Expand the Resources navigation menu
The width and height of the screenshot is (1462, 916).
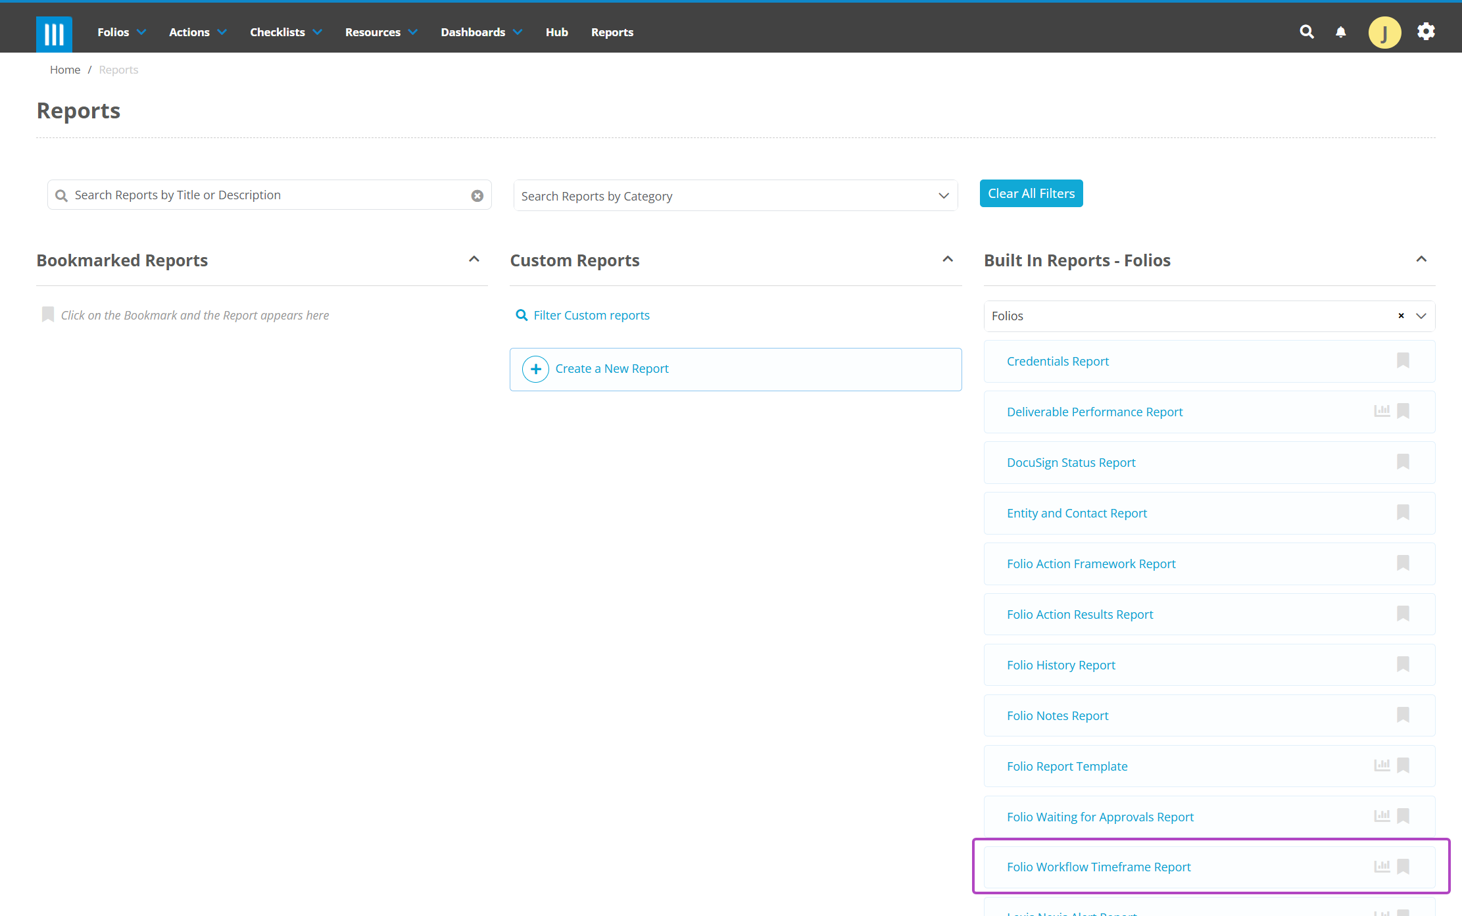(381, 32)
